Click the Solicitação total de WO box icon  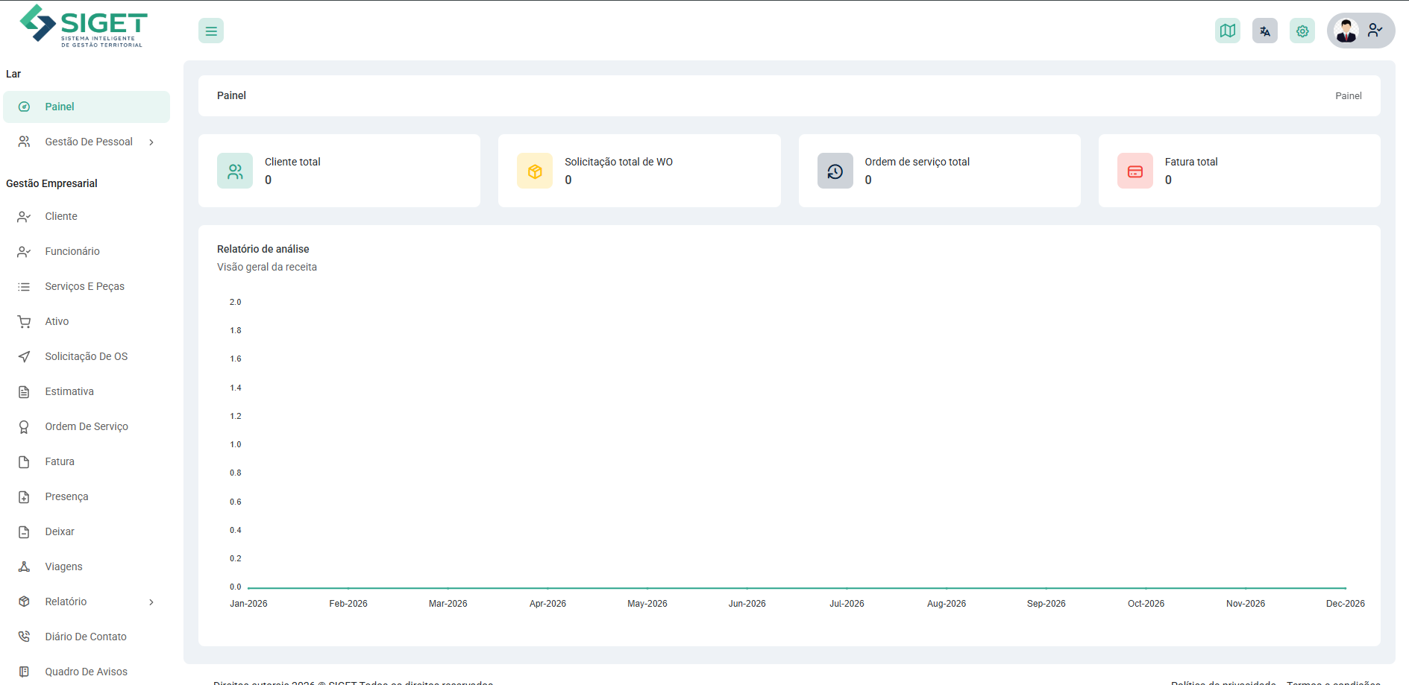[535, 171]
